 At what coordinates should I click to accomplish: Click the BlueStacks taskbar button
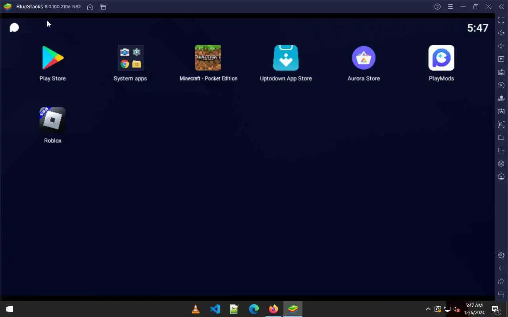tap(293, 309)
